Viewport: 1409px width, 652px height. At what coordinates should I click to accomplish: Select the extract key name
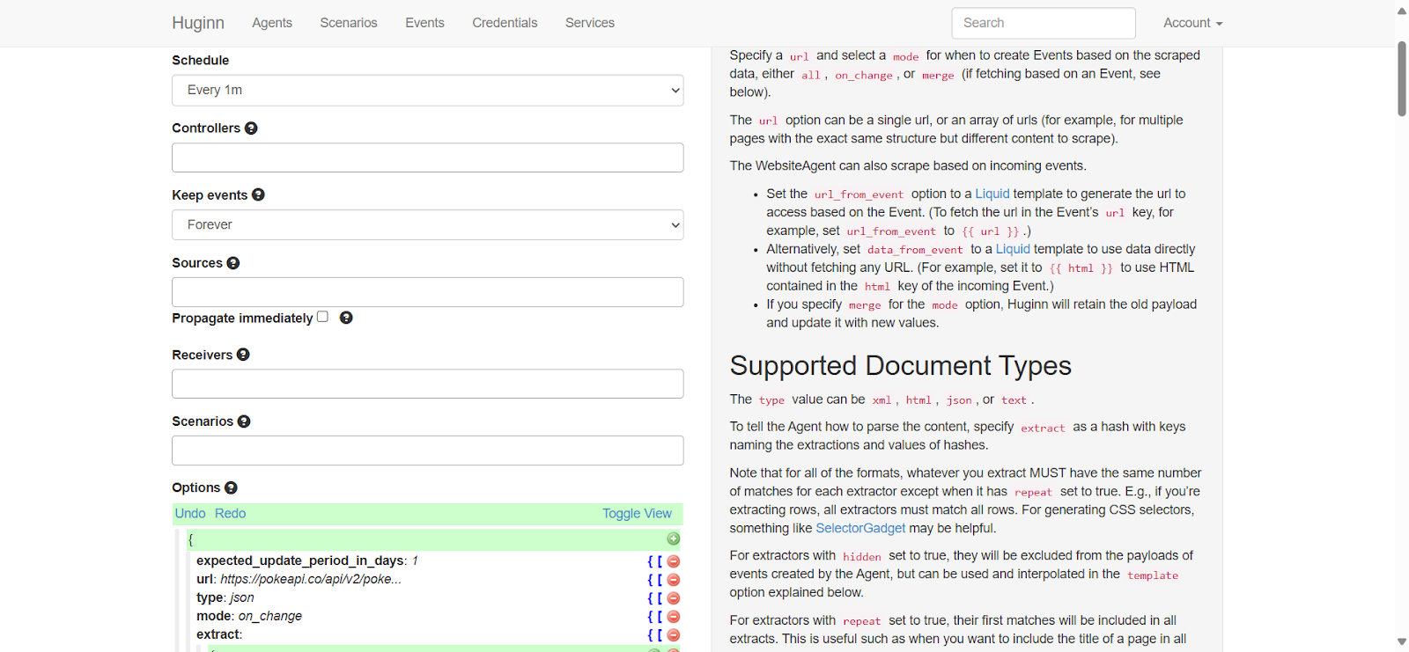click(218, 634)
